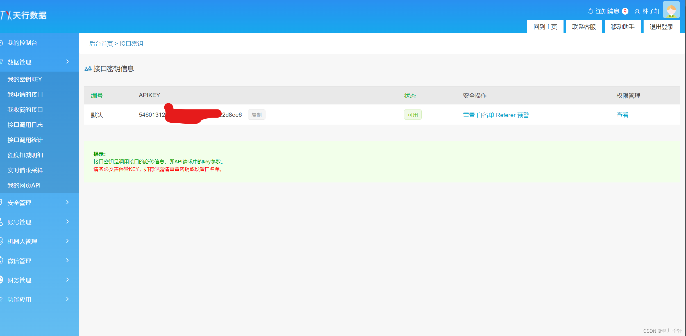Image resolution: width=686 pixels, height=336 pixels.
Task: Click the user avatar picture
Action: 671,10
